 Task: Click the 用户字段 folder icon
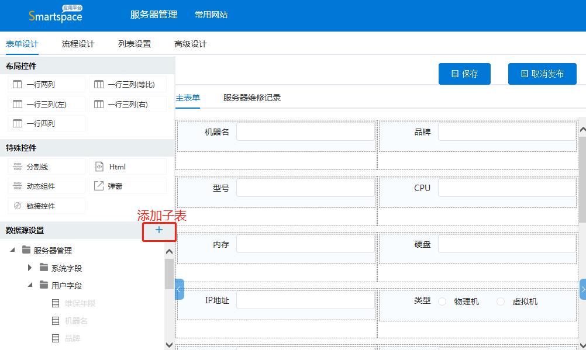coord(44,285)
